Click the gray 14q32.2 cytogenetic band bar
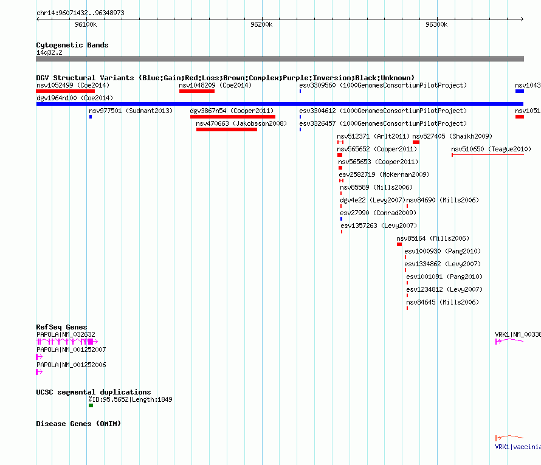541x465 pixels. click(x=280, y=59)
